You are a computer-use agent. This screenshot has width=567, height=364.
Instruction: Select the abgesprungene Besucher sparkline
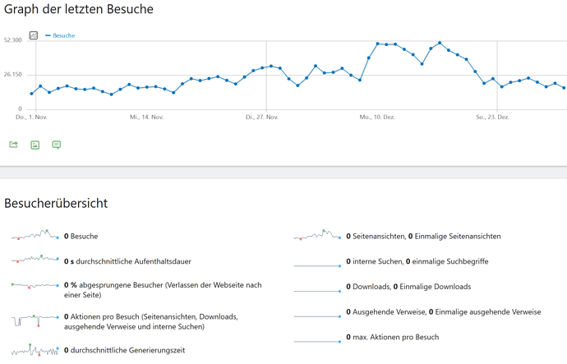click(x=35, y=286)
